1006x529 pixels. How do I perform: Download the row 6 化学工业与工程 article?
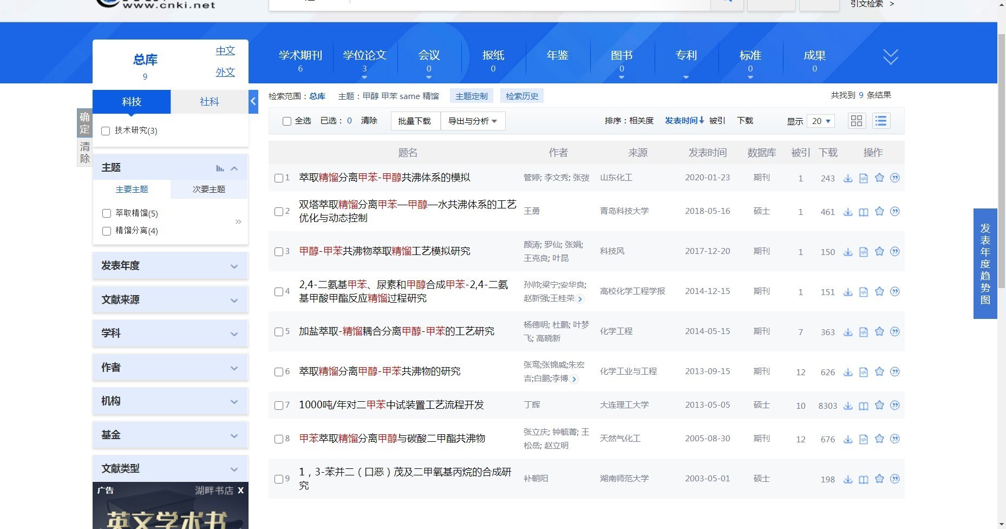[848, 372]
